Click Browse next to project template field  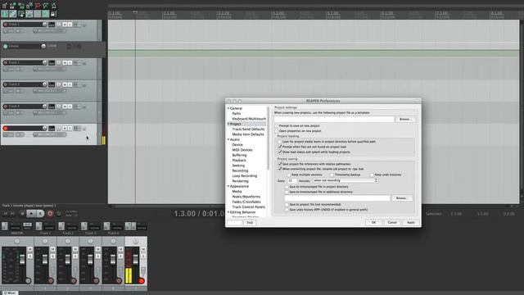[405, 119]
